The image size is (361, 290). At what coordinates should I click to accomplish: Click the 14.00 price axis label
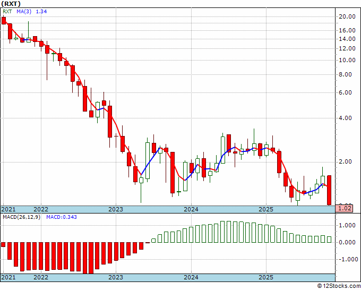(x=347, y=39)
